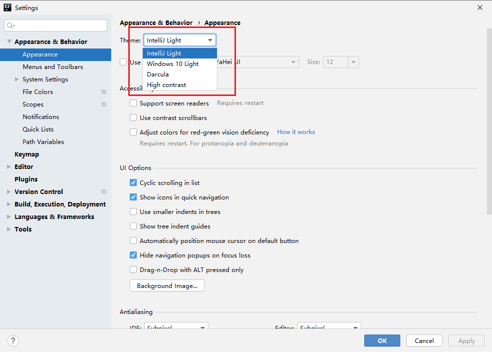Expand the Languages & Frameworks node
The height and width of the screenshot is (352, 492).
tap(9, 216)
